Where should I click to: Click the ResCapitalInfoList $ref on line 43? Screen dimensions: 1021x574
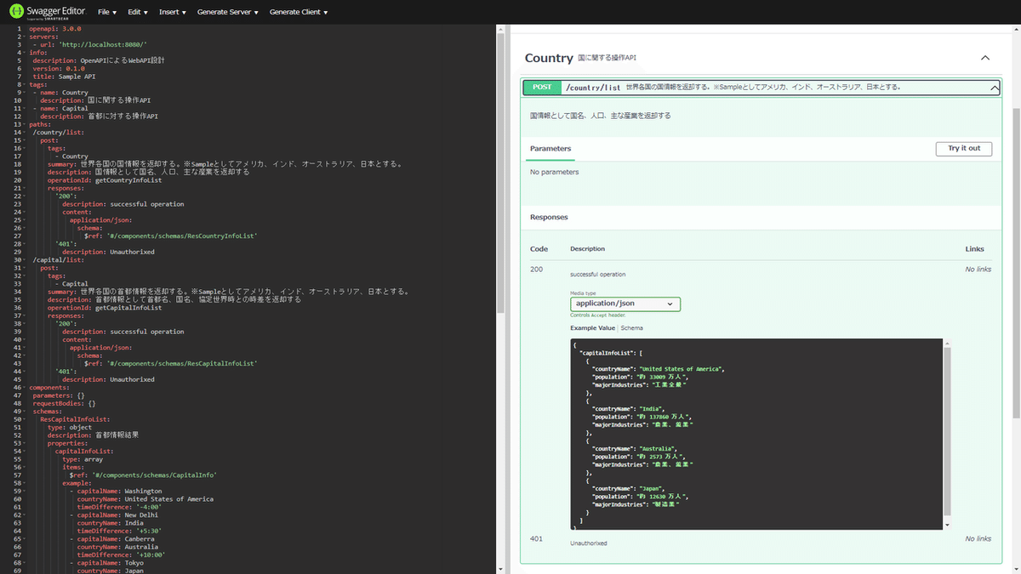170,363
